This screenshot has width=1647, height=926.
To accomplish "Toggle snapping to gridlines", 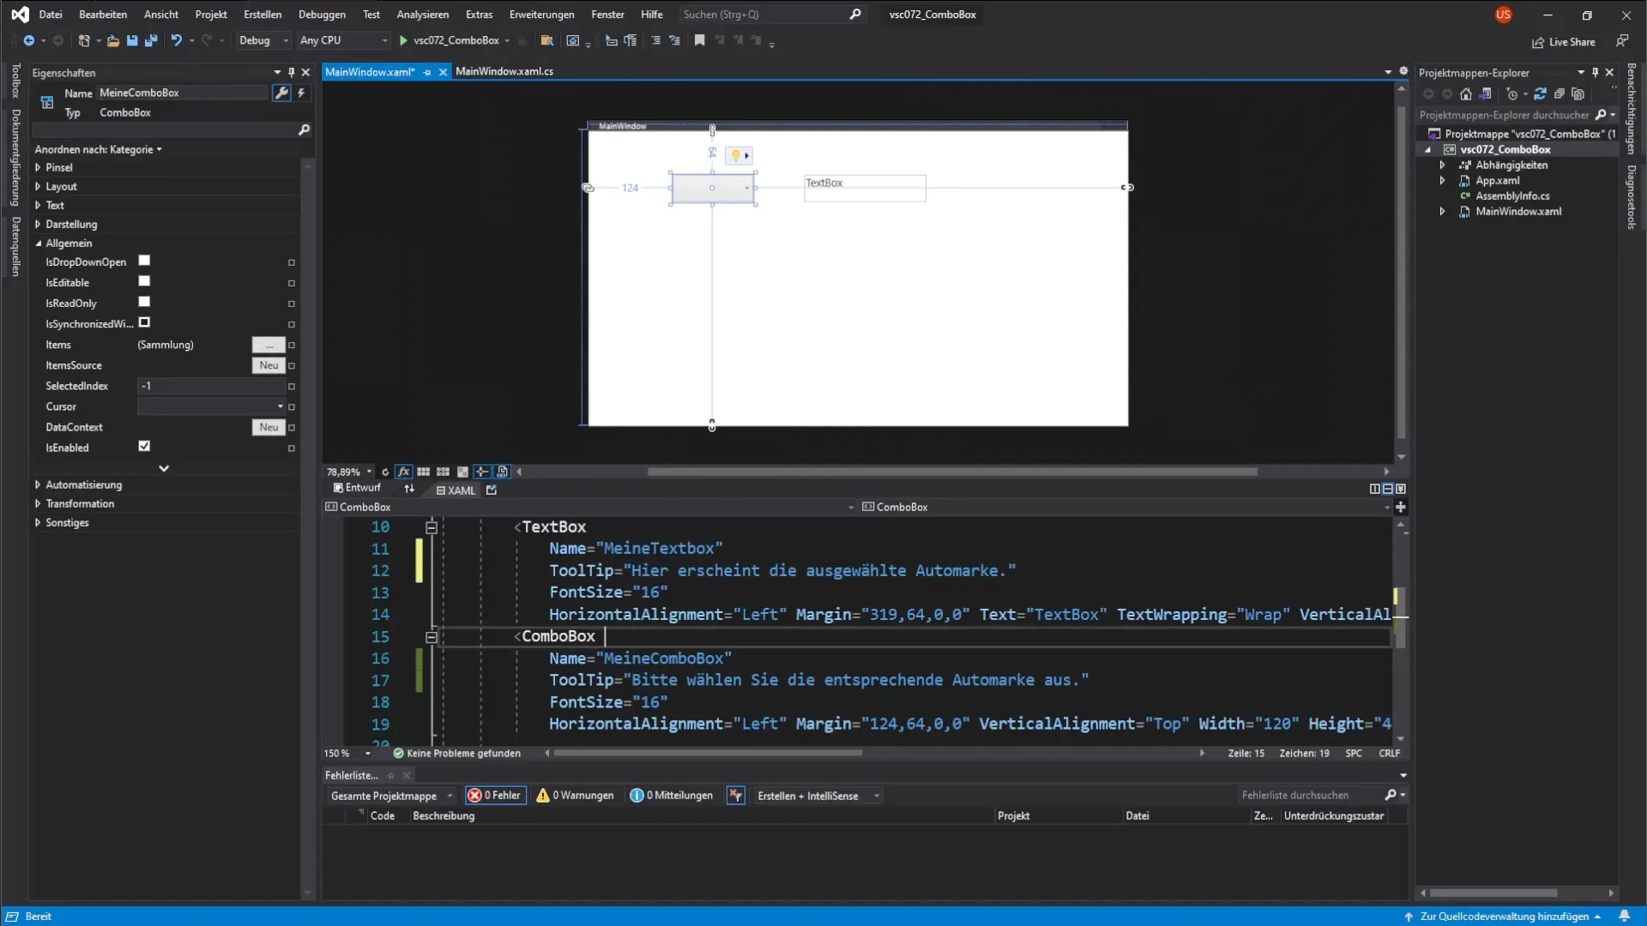I will pos(443,472).
